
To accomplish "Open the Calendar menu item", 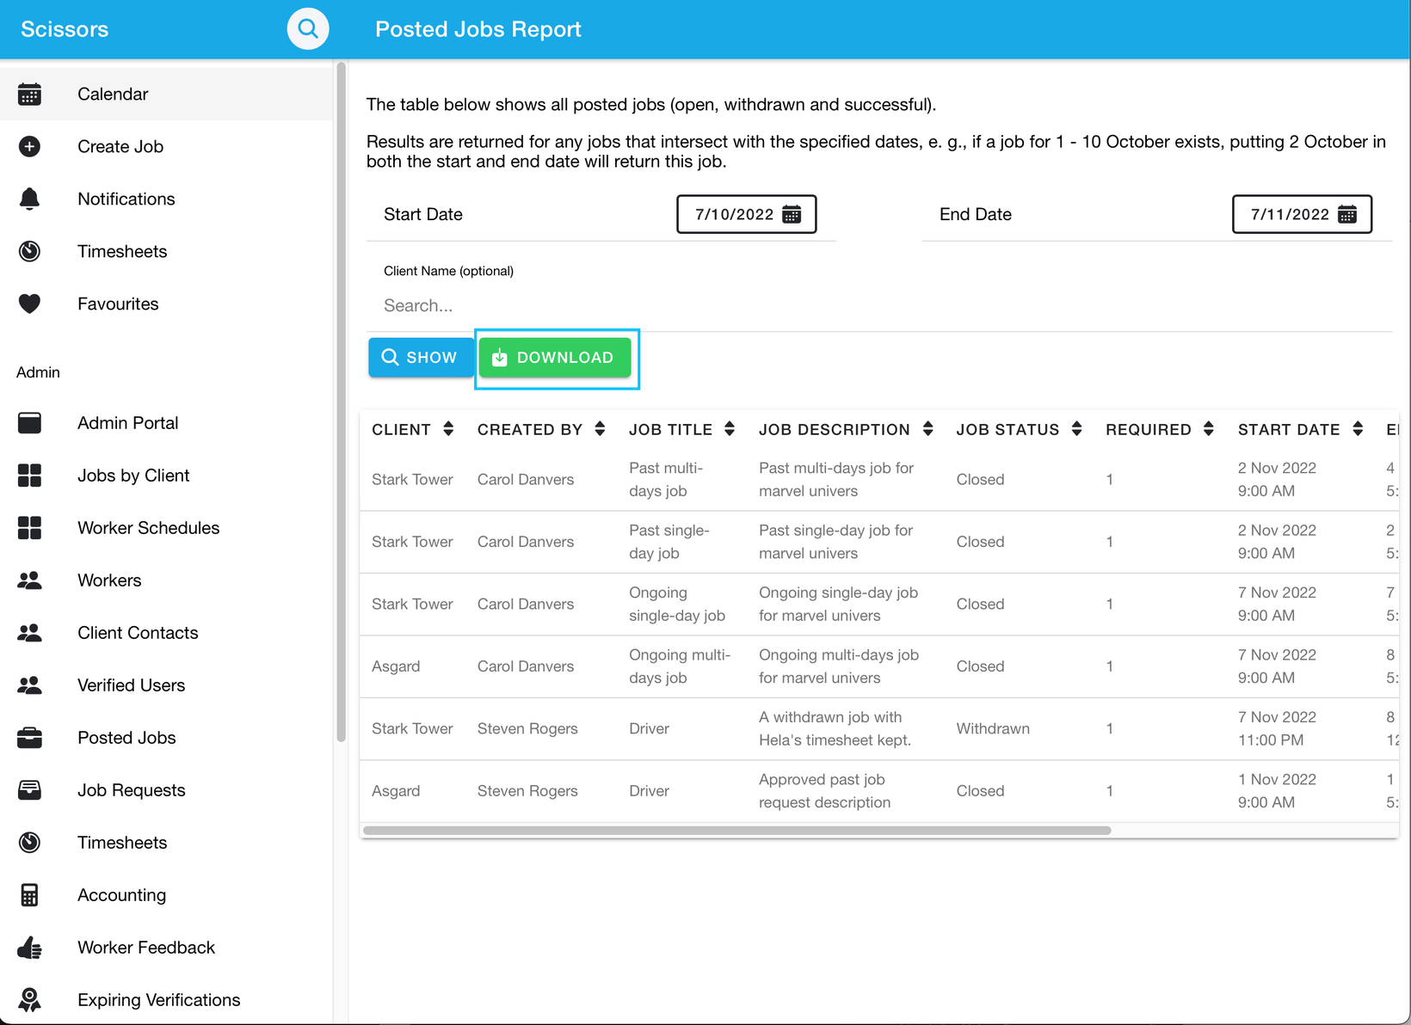I will click(x=166, y=95).
